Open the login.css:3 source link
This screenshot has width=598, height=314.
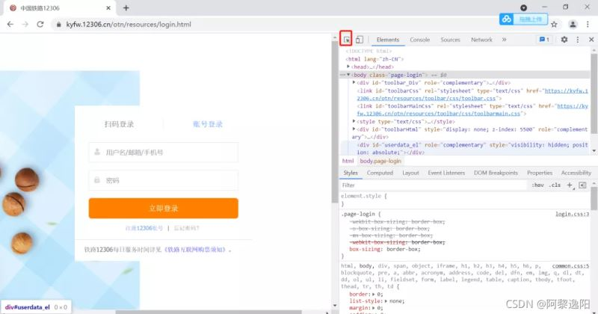pos(572,214)
